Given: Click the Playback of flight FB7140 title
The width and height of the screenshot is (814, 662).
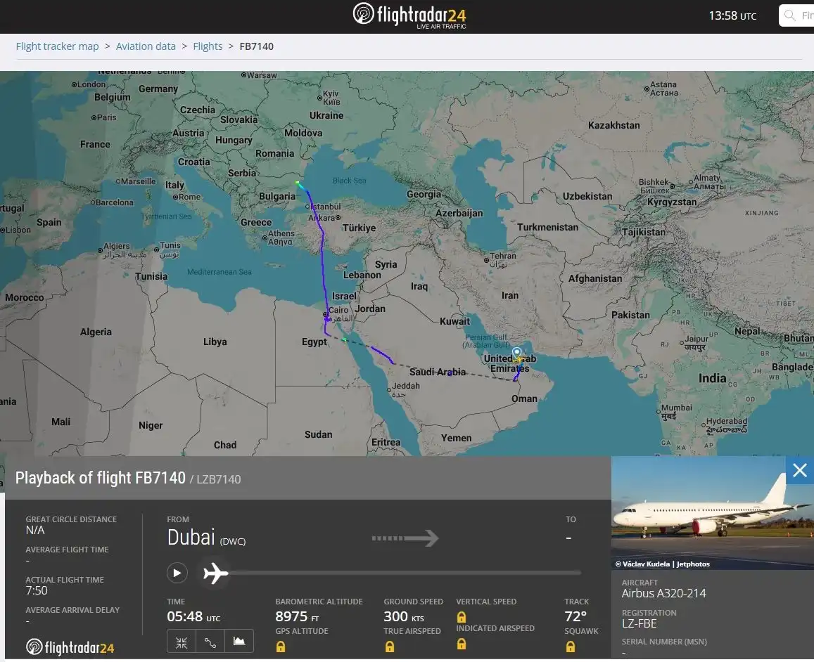Looking at the screenshot, I should point(100,477).
